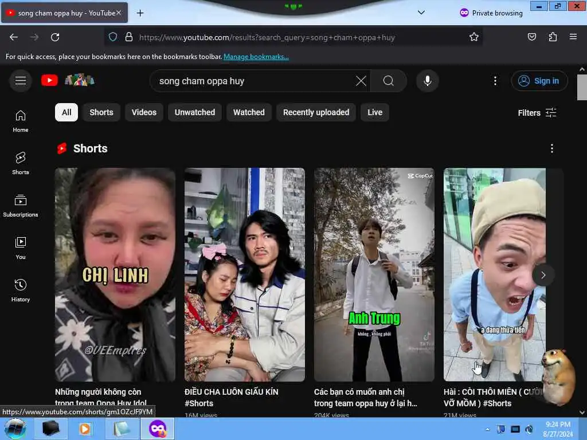Screen dimensions: 587x440
Task: Click the site padlock icon
Action: point(129,37)
